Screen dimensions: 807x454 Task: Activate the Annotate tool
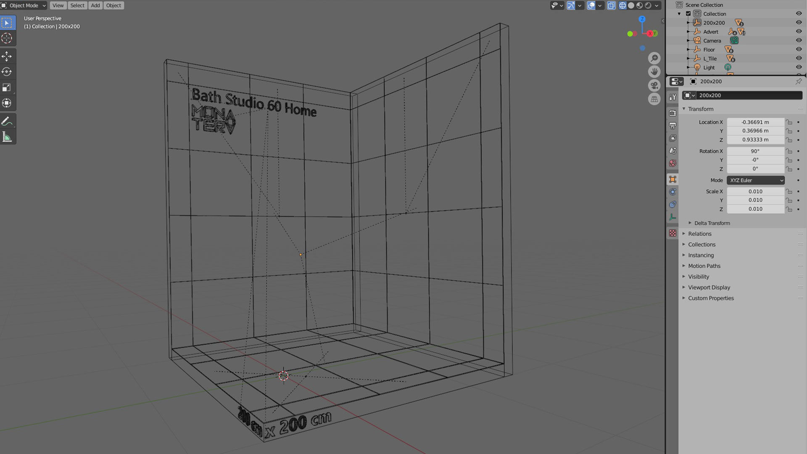coord(7,121)
